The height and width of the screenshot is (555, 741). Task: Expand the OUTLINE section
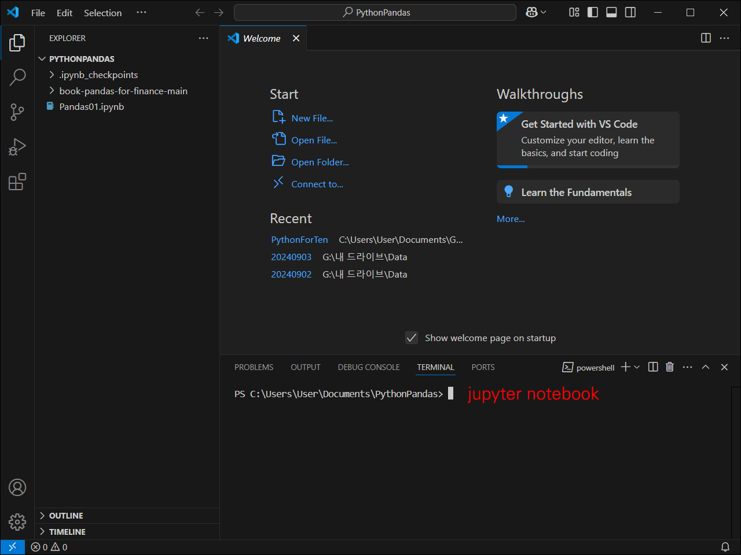coord(127,516)
